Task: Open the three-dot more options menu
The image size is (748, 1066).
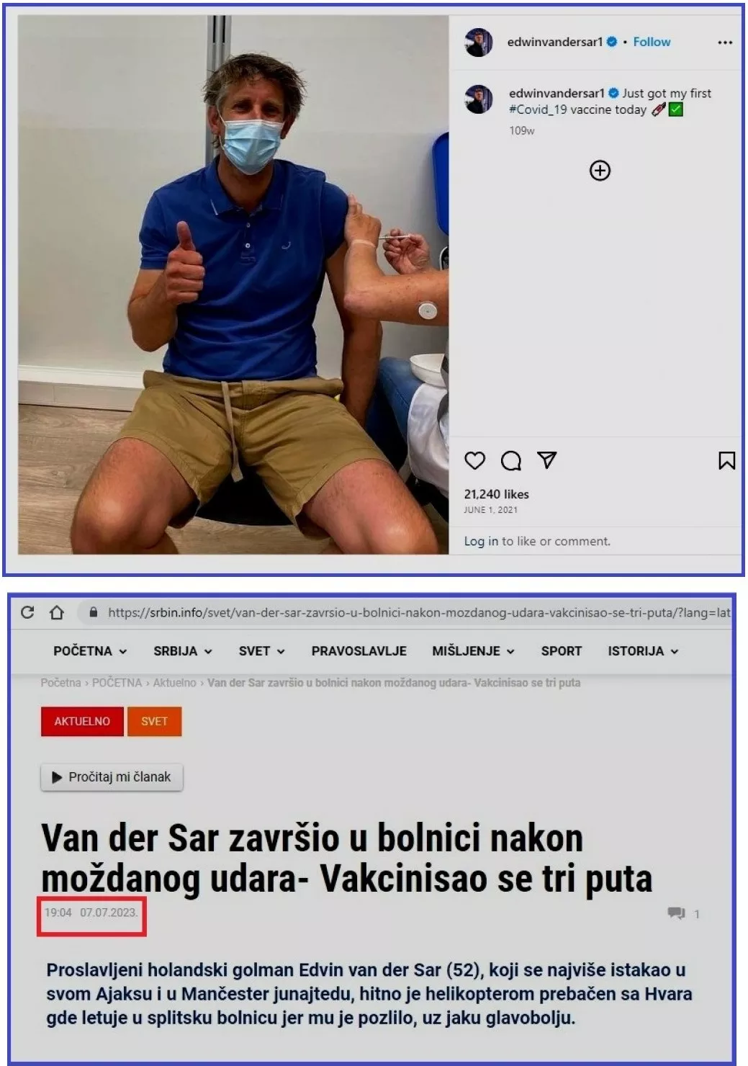Action: pos(725,42)
